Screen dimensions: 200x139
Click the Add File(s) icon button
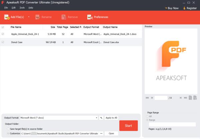[x=7, y=17]
